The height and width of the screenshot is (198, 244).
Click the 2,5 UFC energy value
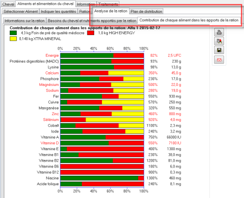point(174,55)
